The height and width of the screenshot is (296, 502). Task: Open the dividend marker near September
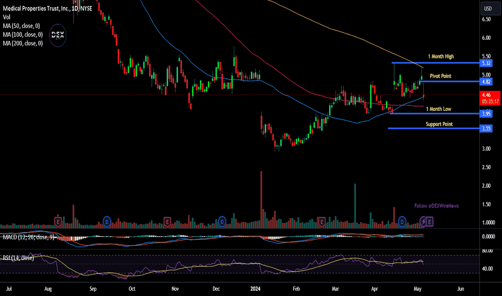click(107, 221)
